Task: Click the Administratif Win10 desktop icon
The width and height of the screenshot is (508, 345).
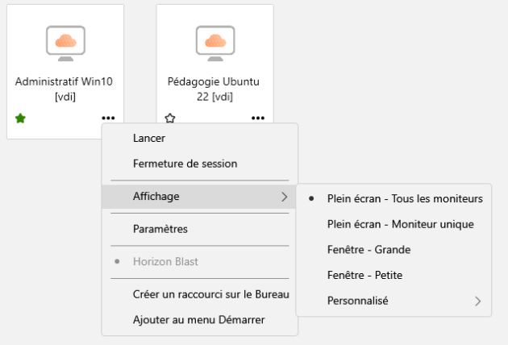Action: pyautogui.click(x=66, y=42)
